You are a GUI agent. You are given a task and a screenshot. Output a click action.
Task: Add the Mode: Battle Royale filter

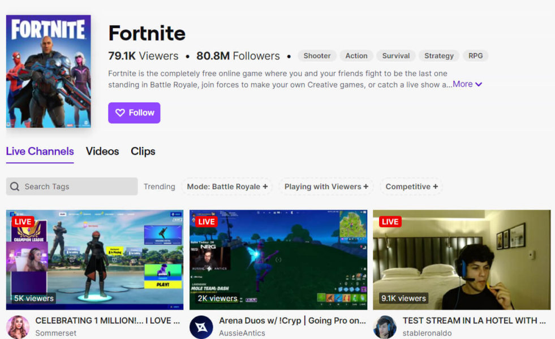click(227, 186)
